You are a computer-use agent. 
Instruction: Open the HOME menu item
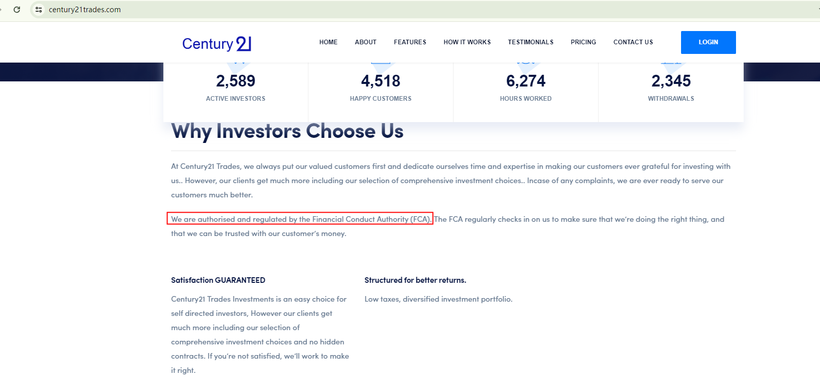(328, 42)
